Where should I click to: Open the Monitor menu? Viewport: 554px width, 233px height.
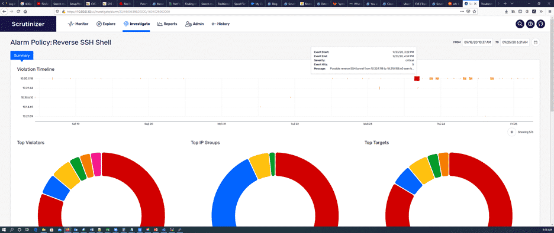tap(78, 24)
